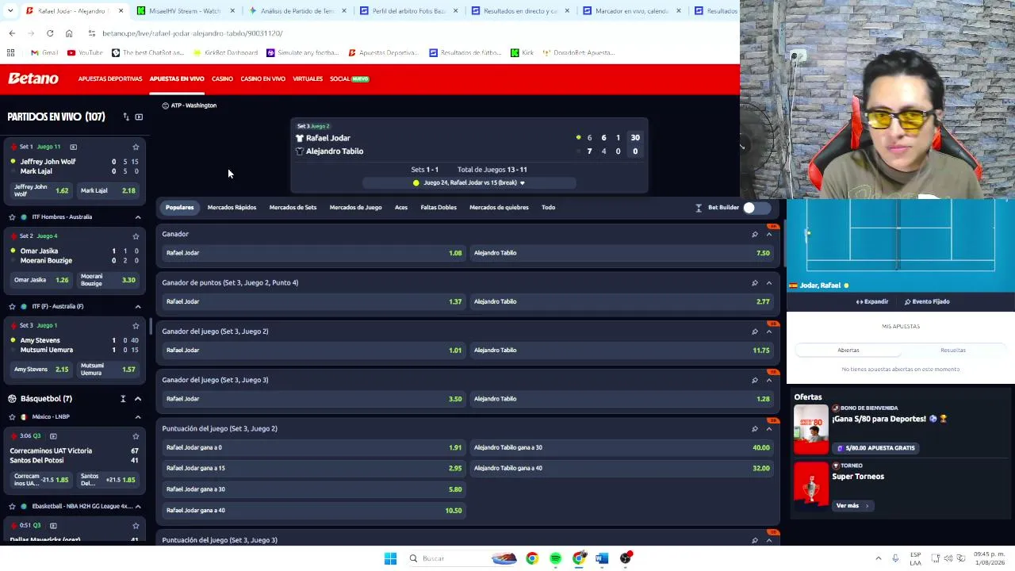Viewport: 1015px width, 571px height.
Task: Open the Apuestas Deportivas menu
Action: click(110, 79)
